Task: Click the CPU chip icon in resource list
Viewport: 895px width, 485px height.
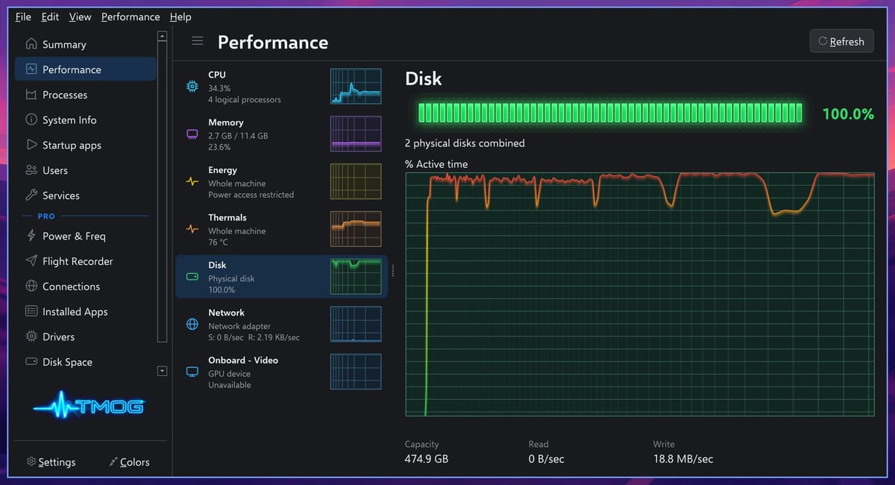Action: click(192, 87)
